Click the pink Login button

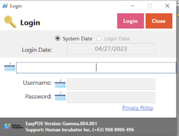click(x=131, y=21)
